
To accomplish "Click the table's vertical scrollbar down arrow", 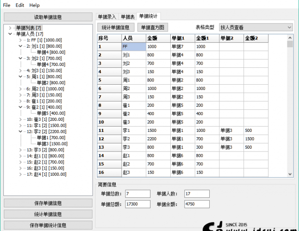I will 290,174.
